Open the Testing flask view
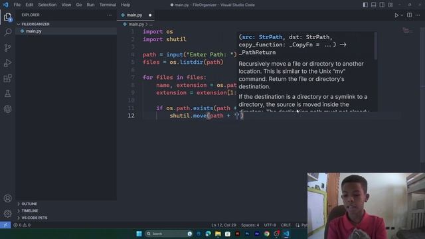 coord(7,94)
